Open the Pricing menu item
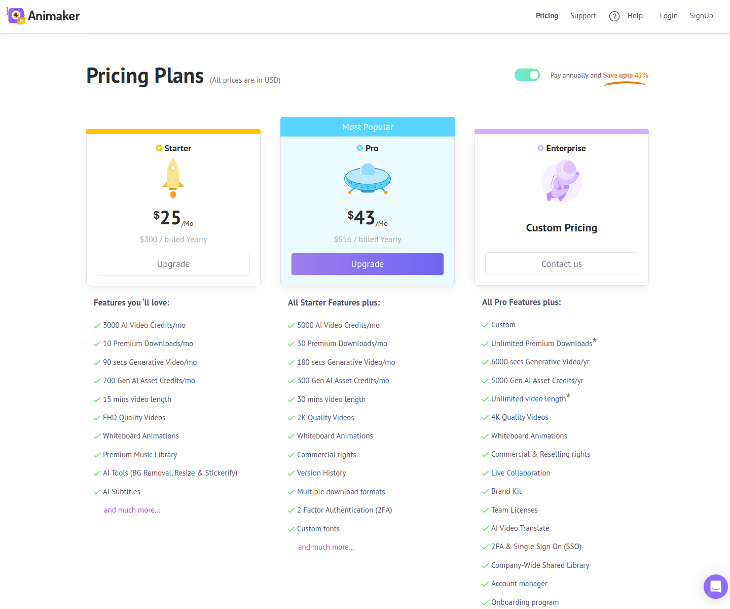The height and width of the screenshot is (609, 730). point(547,16)
